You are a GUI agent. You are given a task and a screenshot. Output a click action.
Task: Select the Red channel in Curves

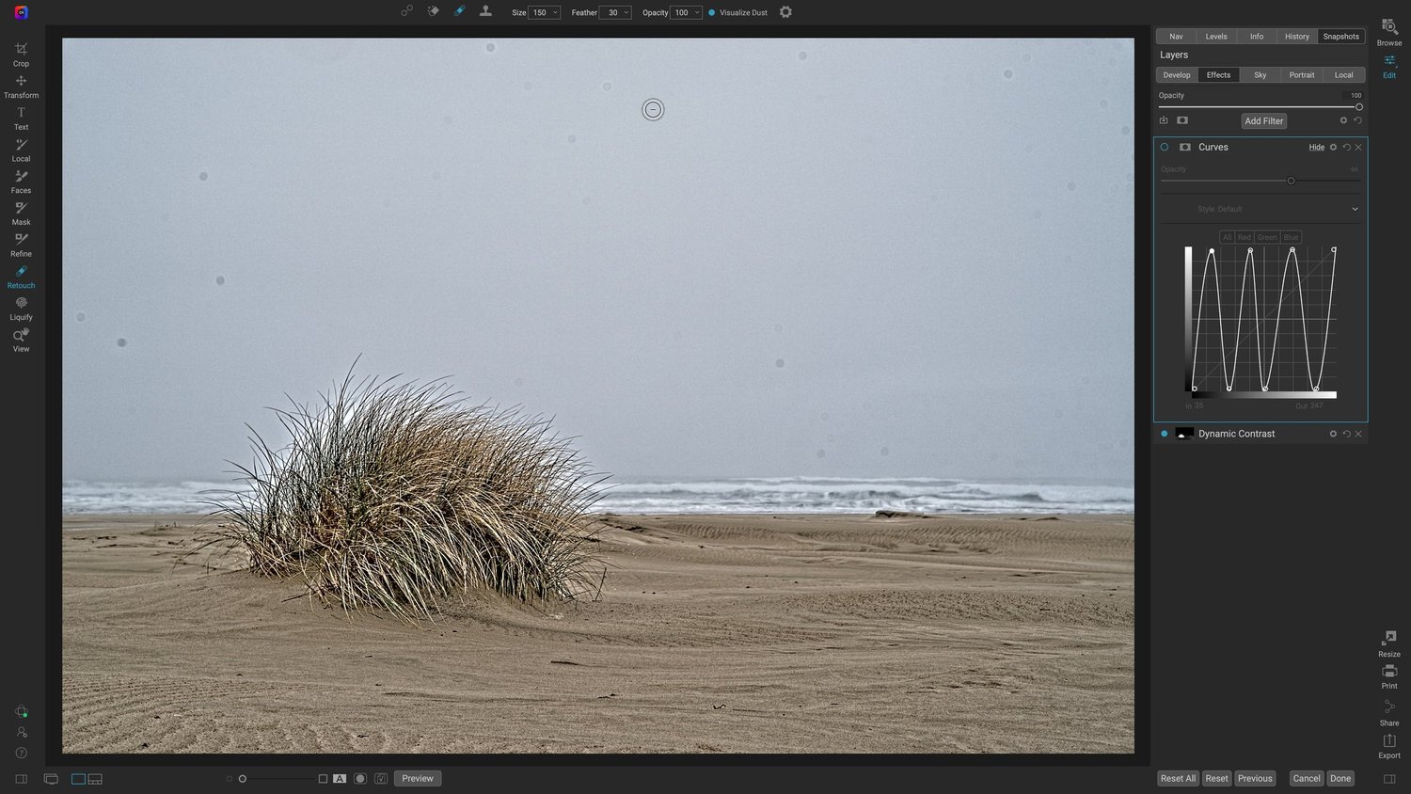[x=1244, y=237]
